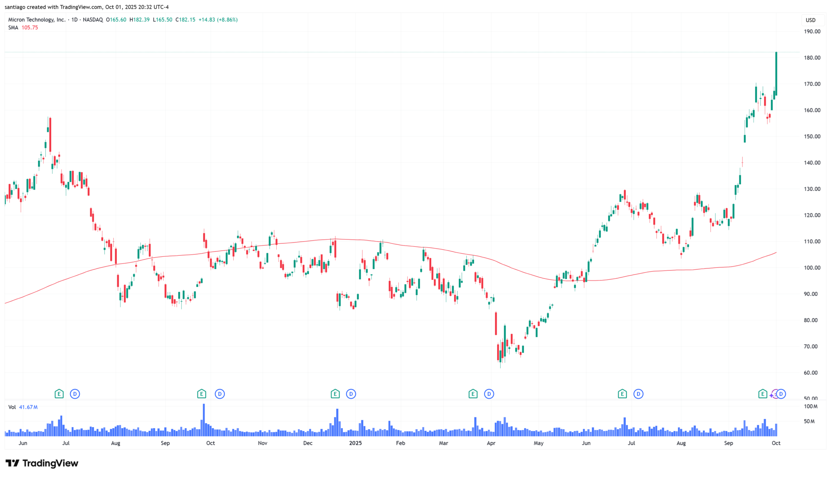Select the dividend D marker just before 2025 label
831x477 pixels.
pyautogui.click(x=351, y=394)
